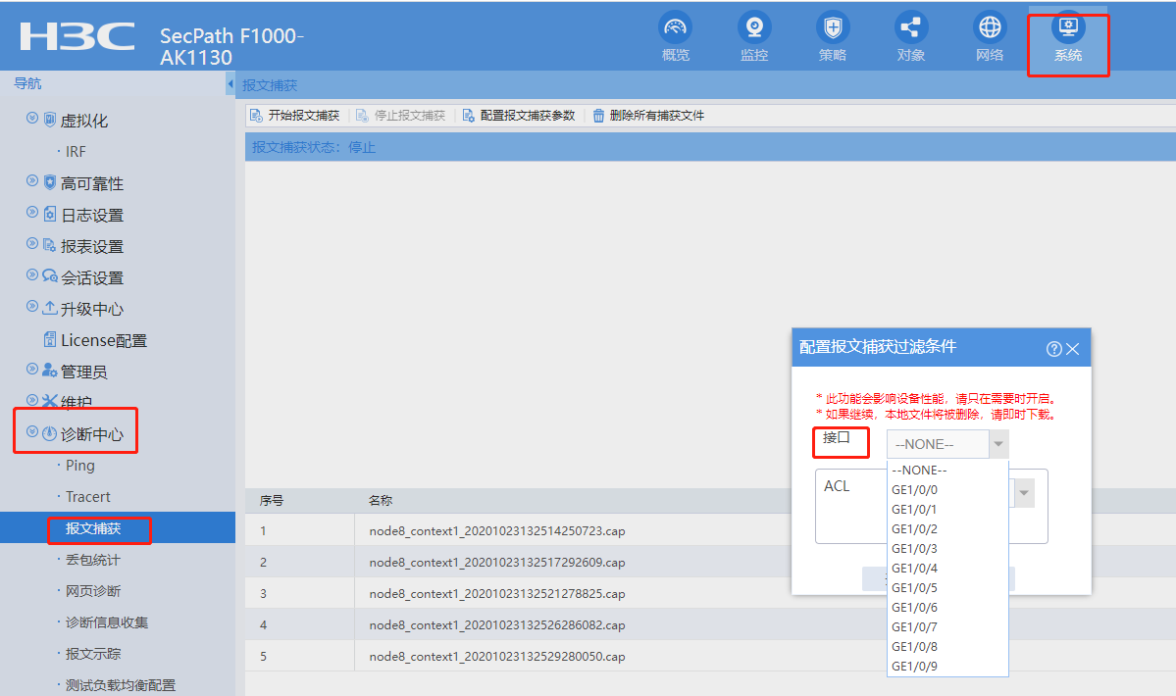The image size is (1176, 696).
Task: Expand the 日志设置 tree node toggle
Action: click(32, 212)
